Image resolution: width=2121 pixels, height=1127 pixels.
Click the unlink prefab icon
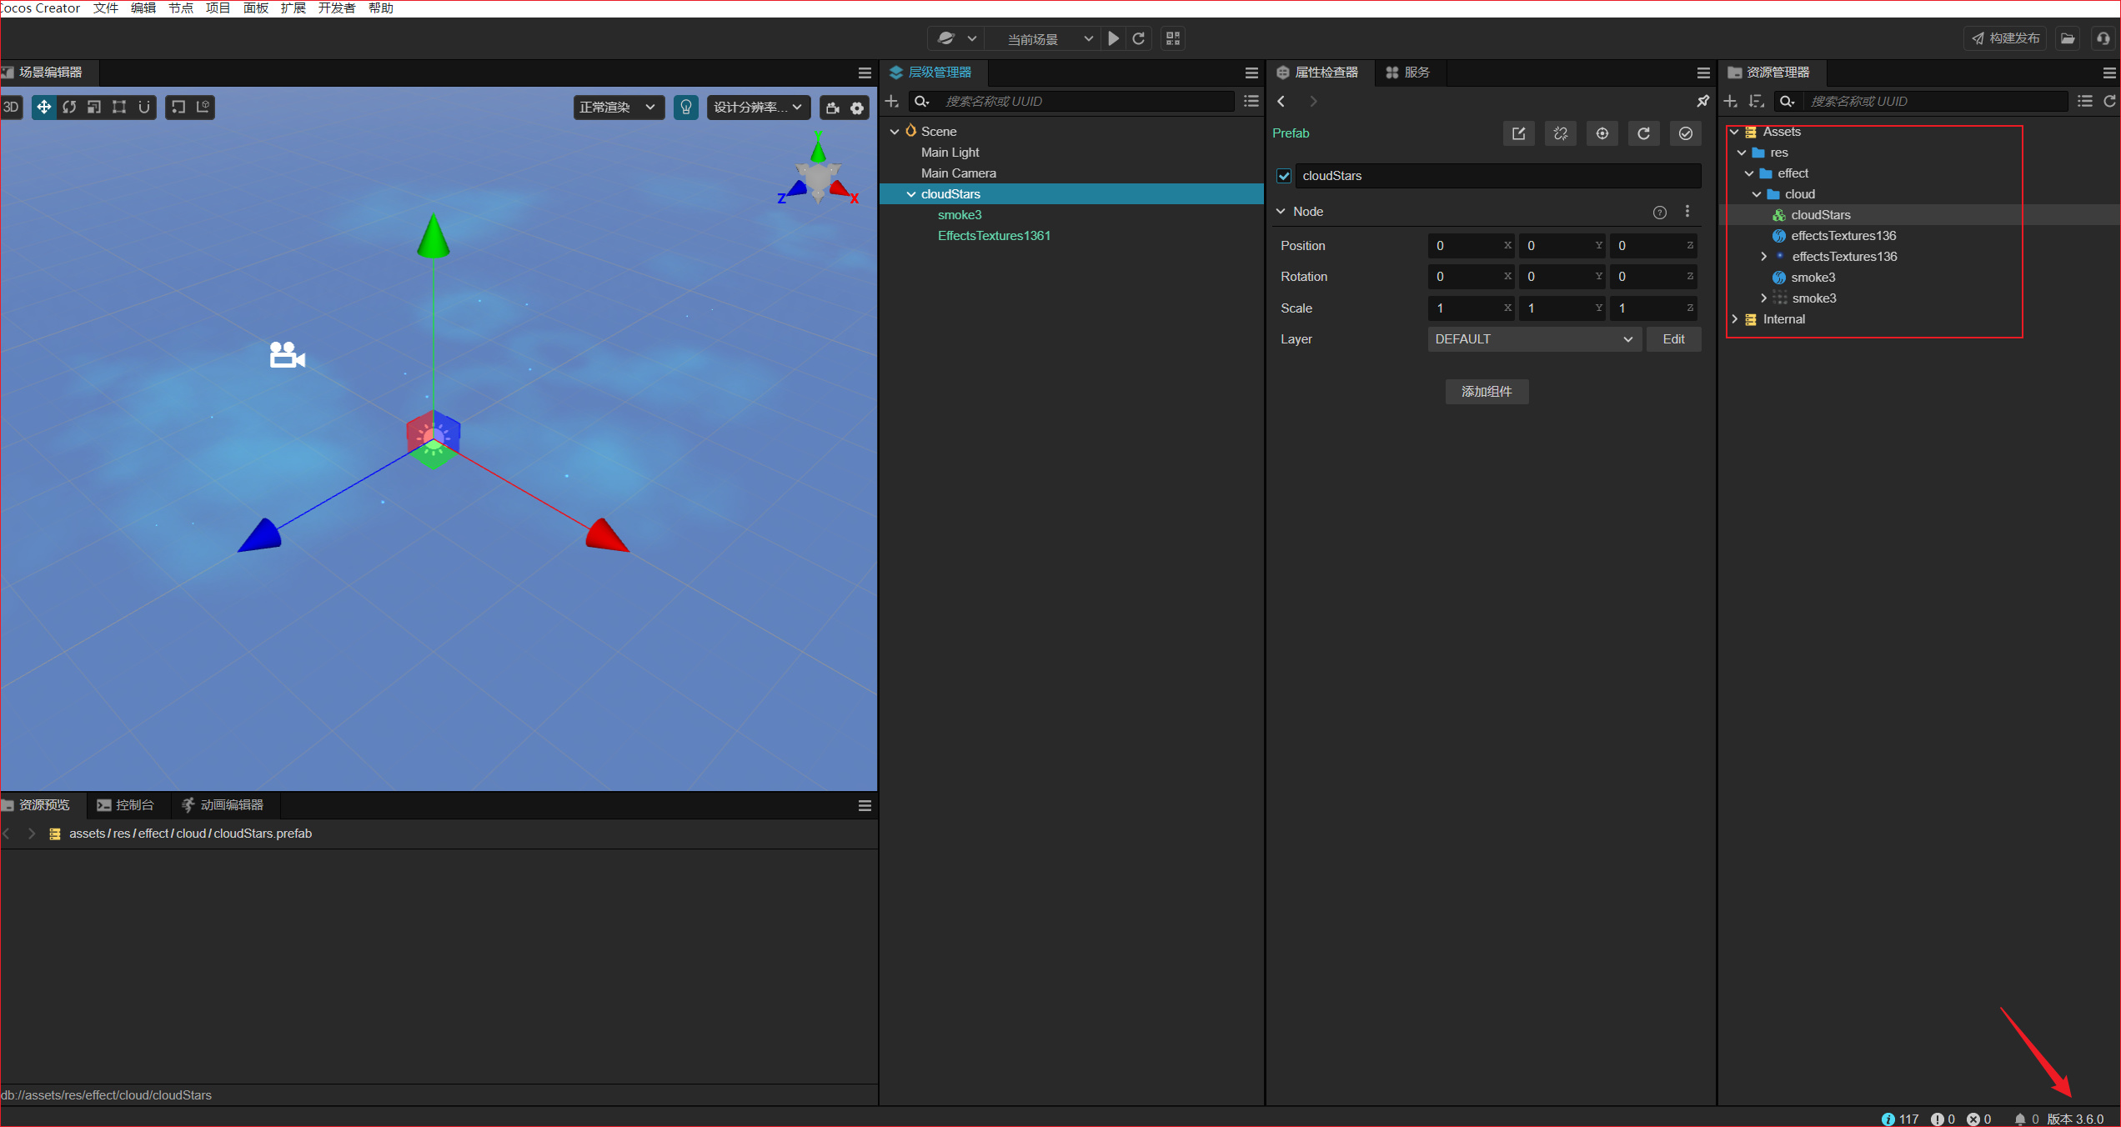pyautogui.click(x=1560, y=133)
